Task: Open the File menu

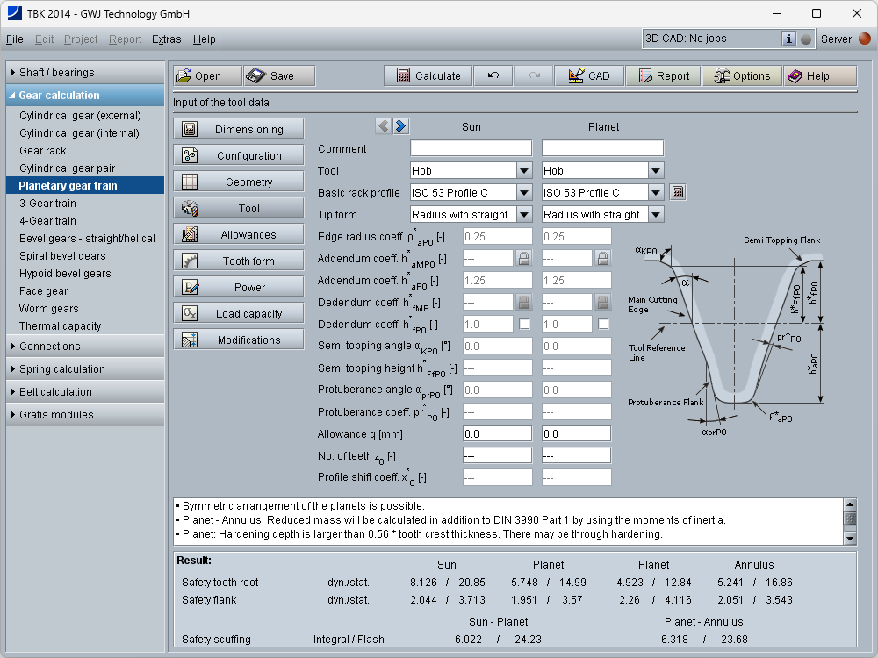Action: click(x=15, y=39)
